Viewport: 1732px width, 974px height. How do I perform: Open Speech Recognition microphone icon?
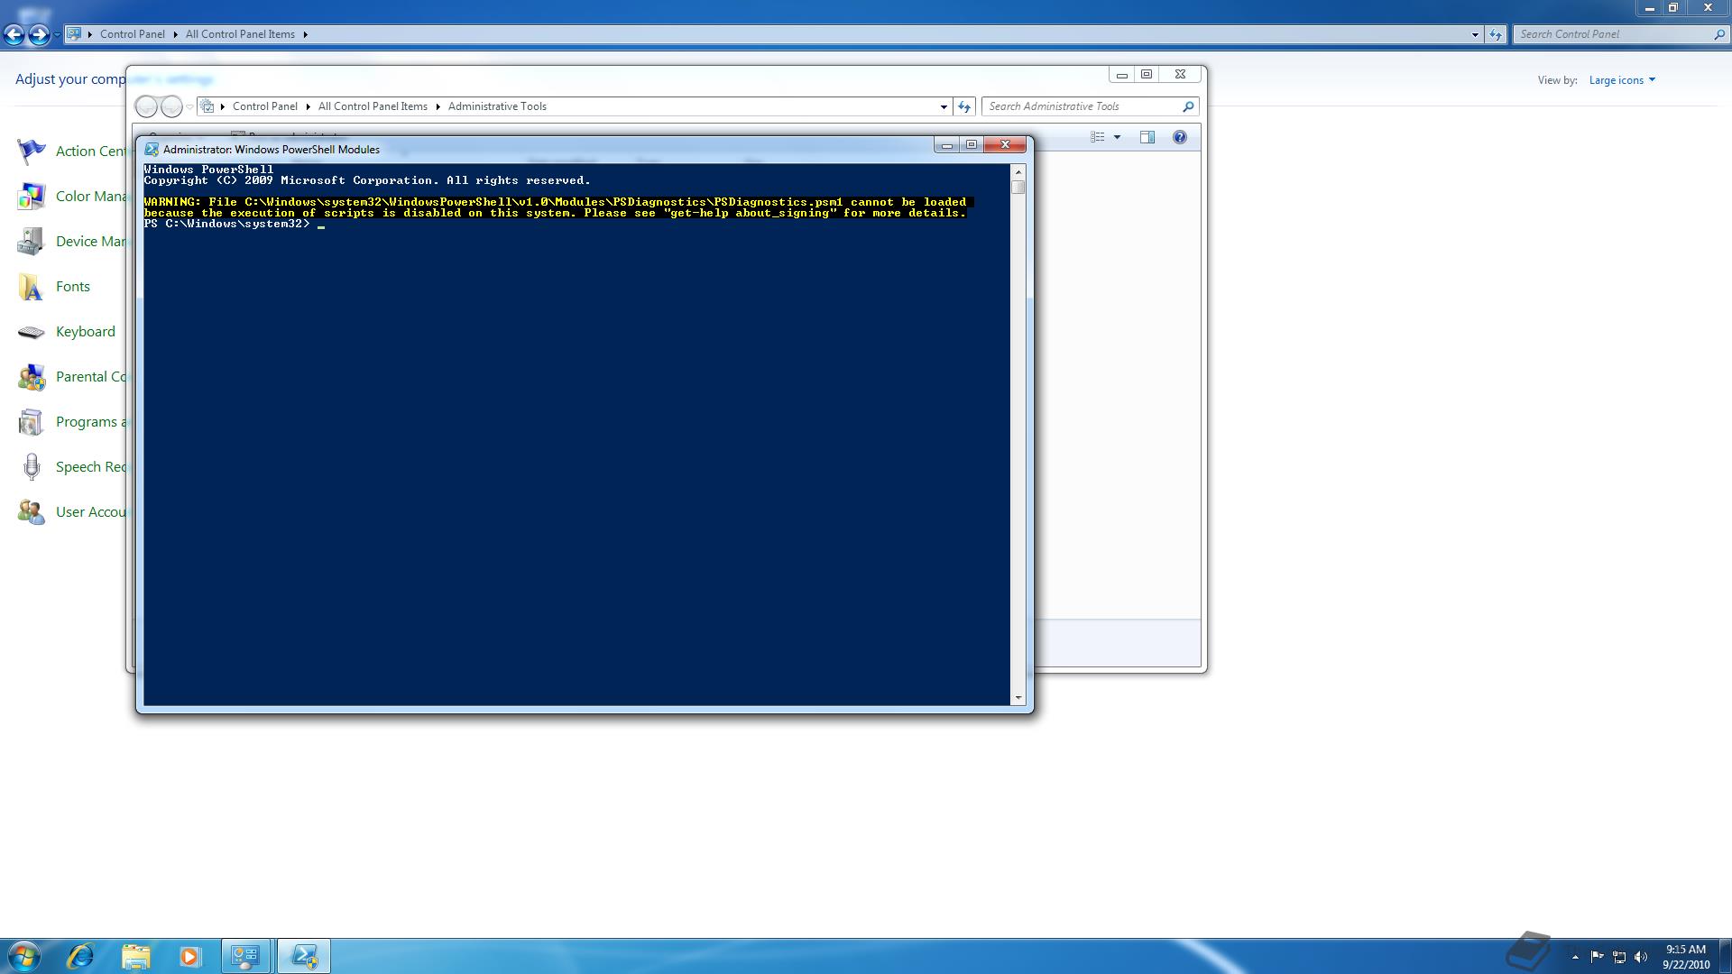(32, 467)
